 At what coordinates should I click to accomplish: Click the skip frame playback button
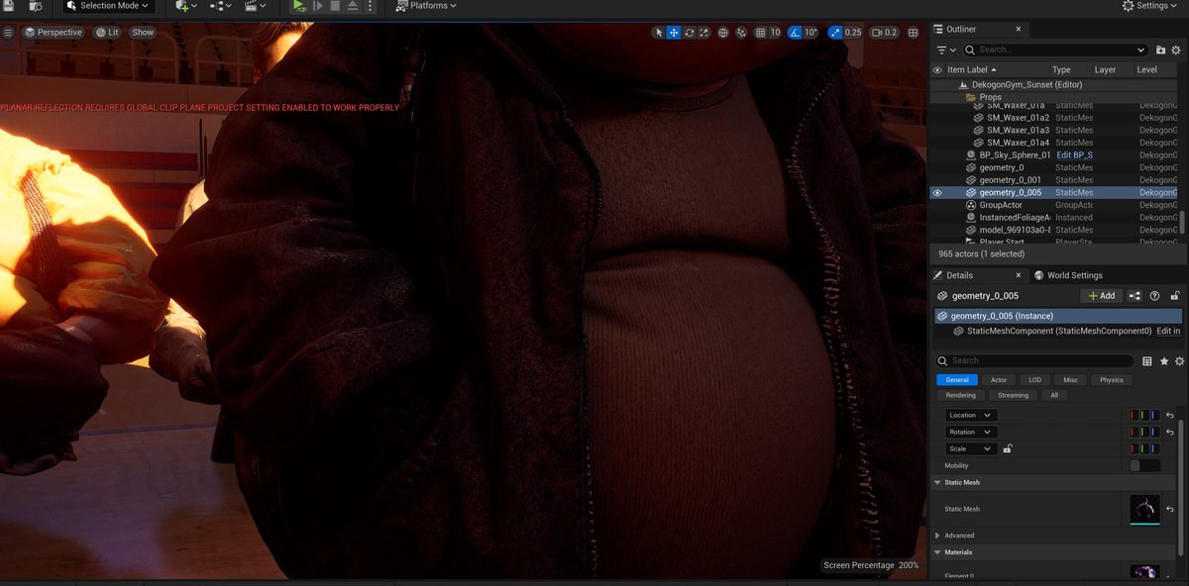point(318,6)
